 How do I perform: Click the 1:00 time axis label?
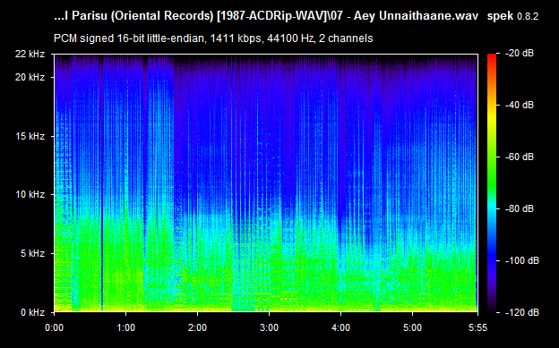click(x=125, y=327)
